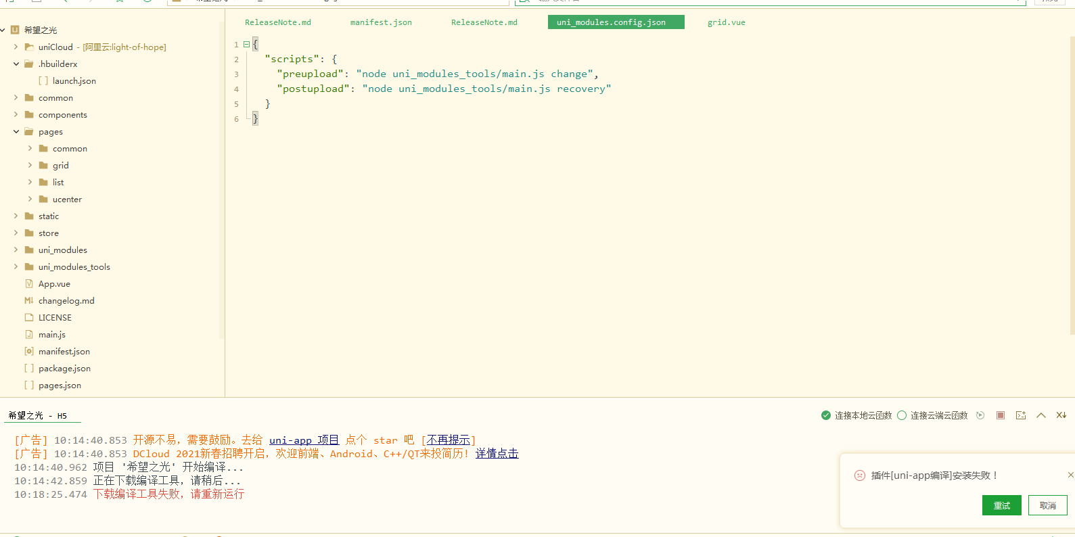Stop the running build with red square

(x=1001, y=415)
